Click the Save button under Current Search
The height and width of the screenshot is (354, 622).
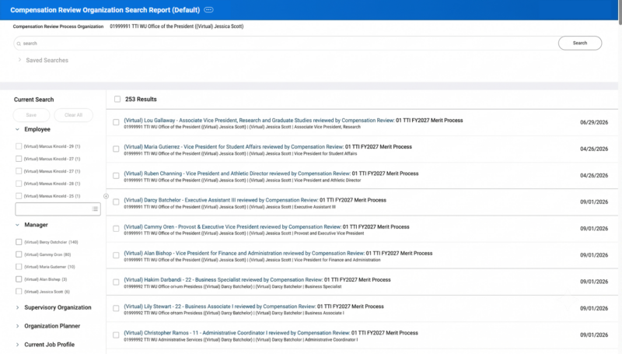(31, 115)
